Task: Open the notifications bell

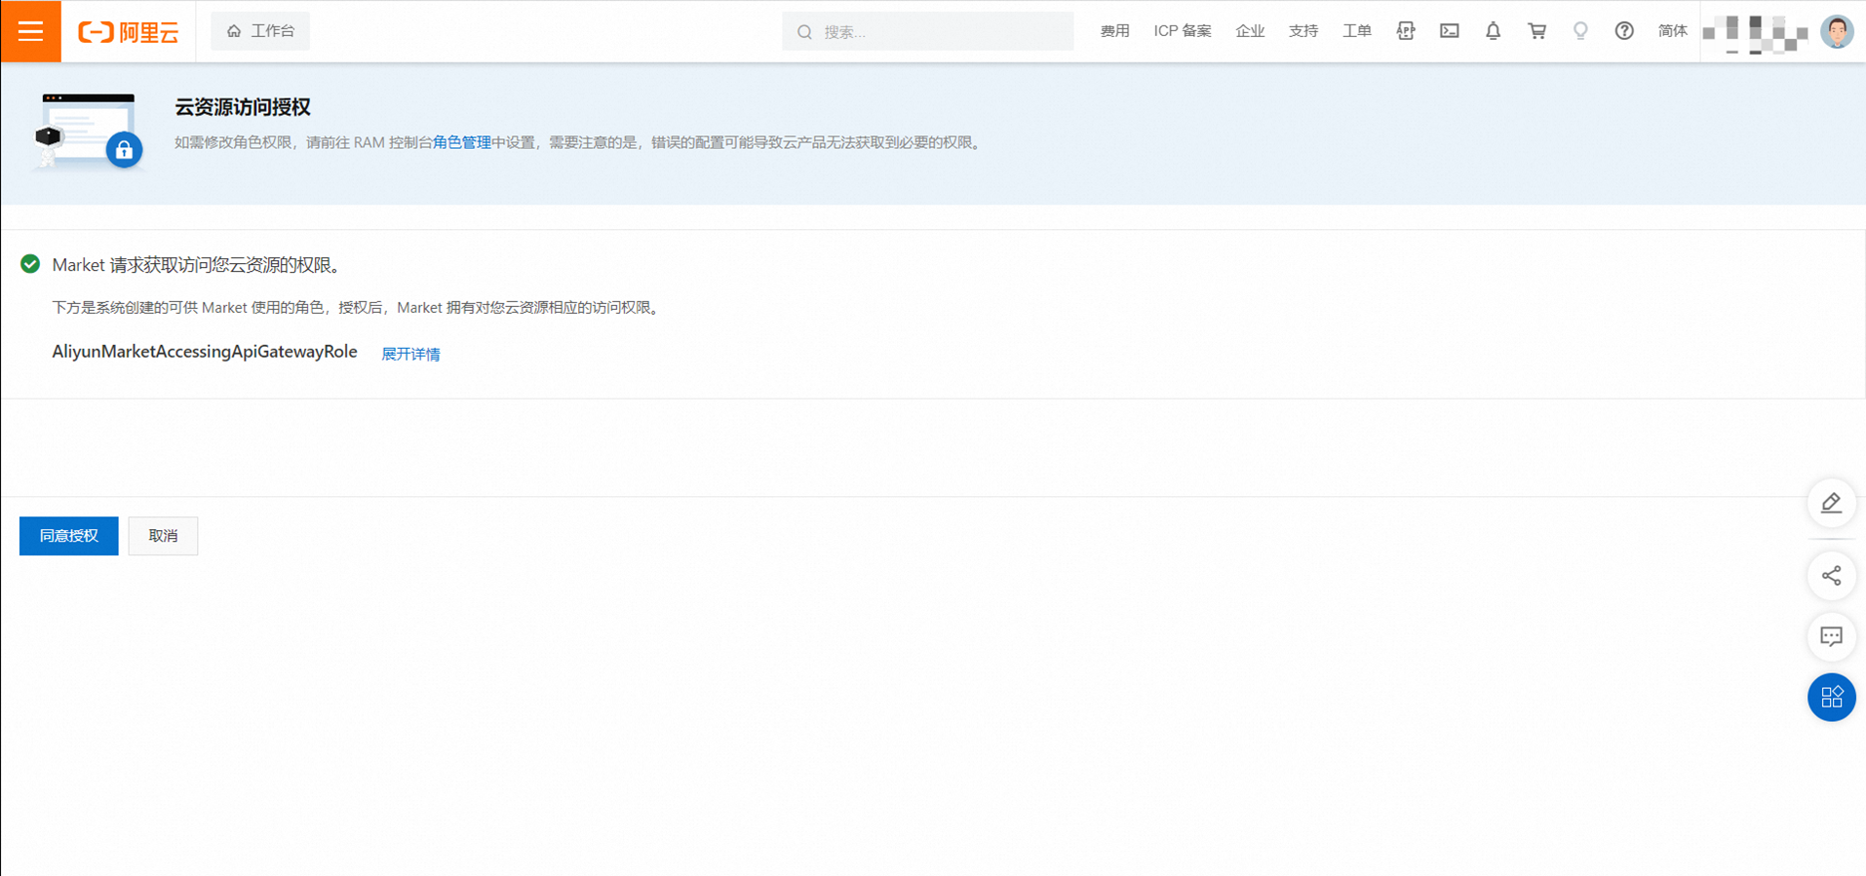Action: pos(1494,31)
